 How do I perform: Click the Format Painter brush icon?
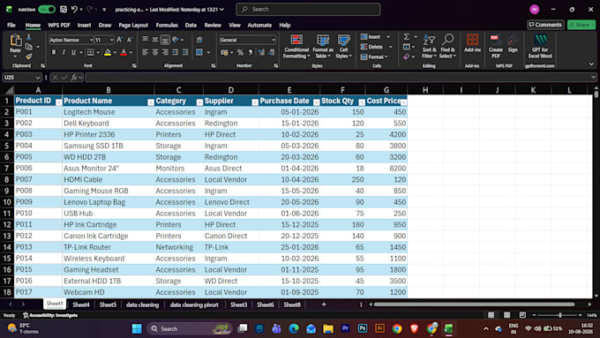click(29, 56)
